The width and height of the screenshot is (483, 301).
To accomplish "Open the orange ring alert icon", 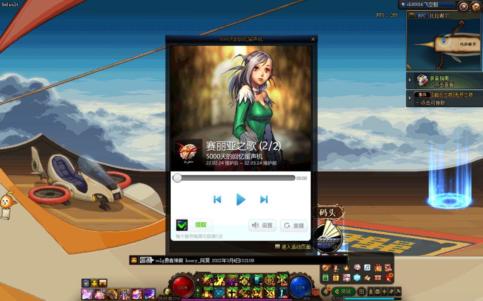I will 325,268.
